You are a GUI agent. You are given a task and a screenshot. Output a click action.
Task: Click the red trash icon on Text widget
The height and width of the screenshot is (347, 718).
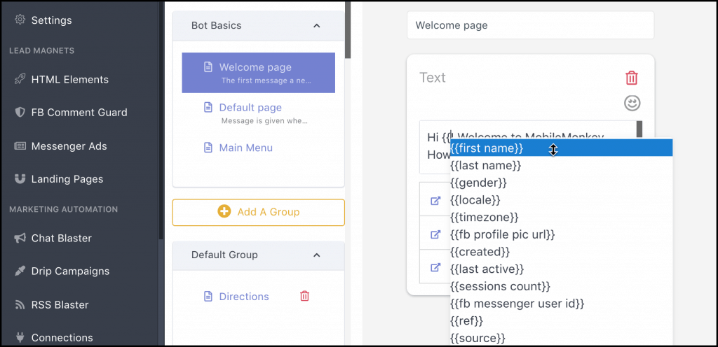coord(632,78)
